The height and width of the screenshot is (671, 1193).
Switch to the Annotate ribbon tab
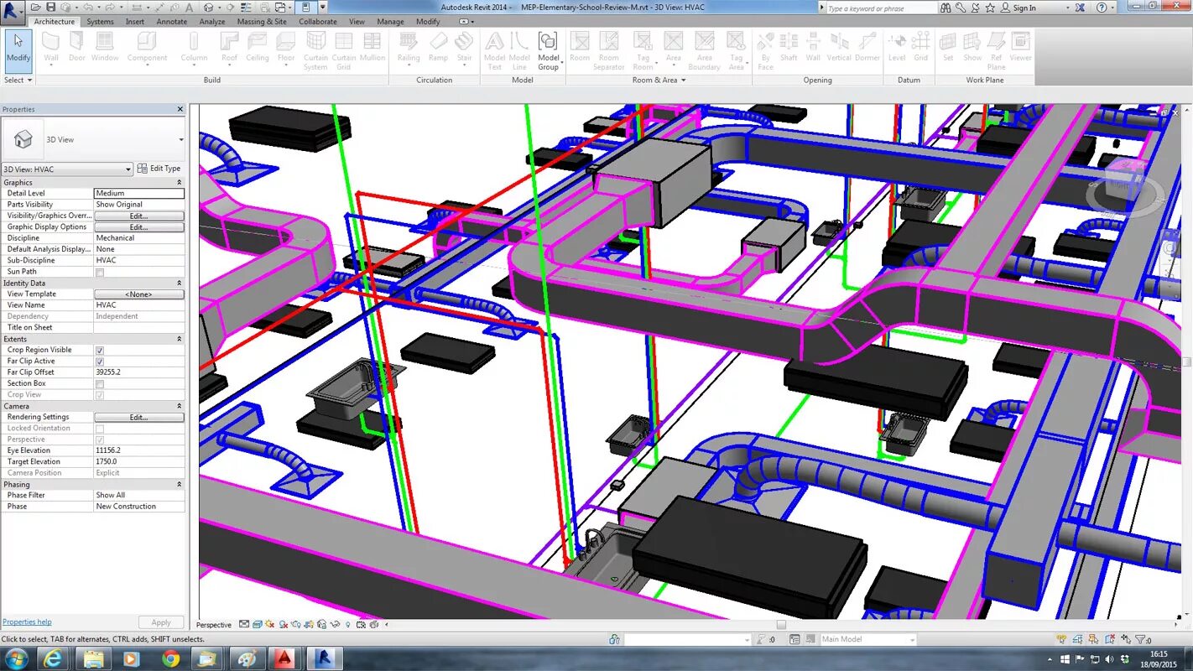click(x=171, y=22)
